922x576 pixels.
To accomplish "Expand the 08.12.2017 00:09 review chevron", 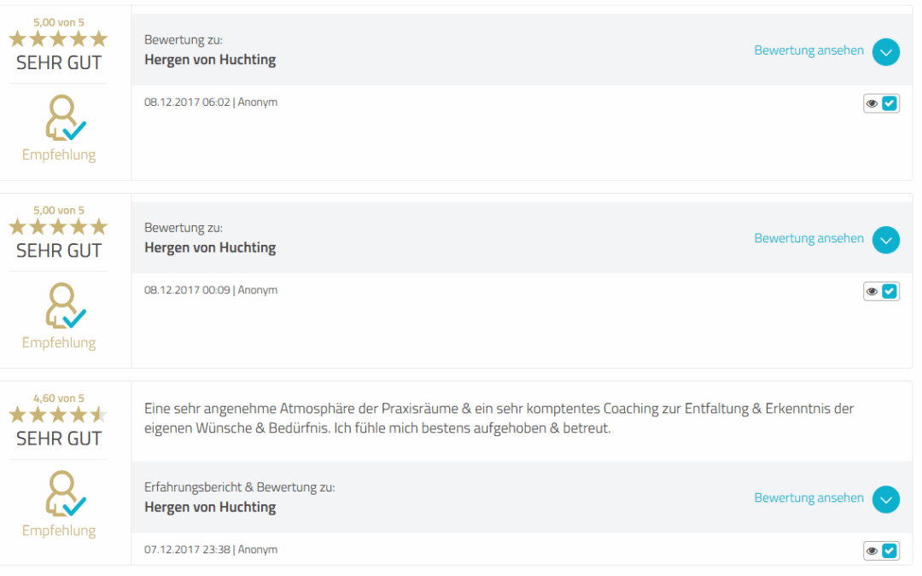I will [886, 240].
